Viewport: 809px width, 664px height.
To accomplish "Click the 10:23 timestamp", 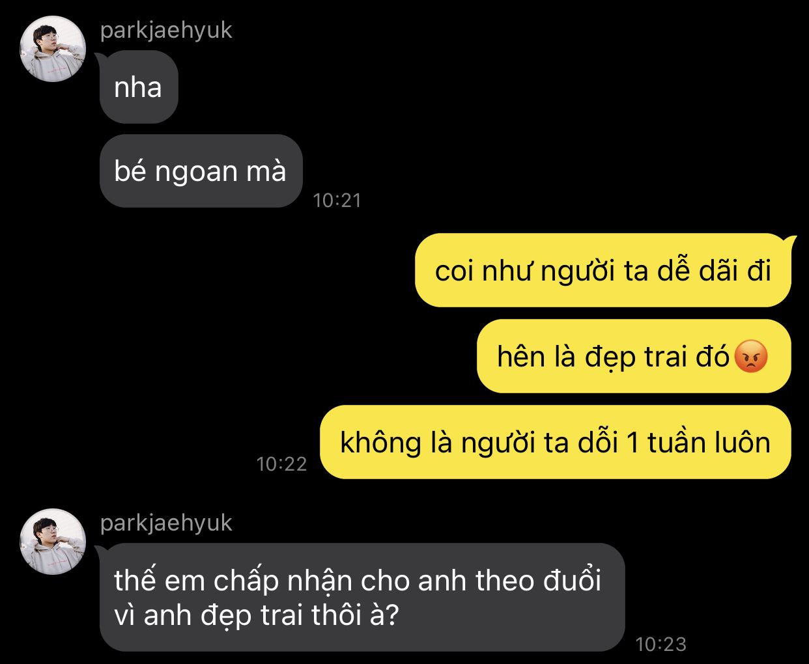I will click(660, 644).
